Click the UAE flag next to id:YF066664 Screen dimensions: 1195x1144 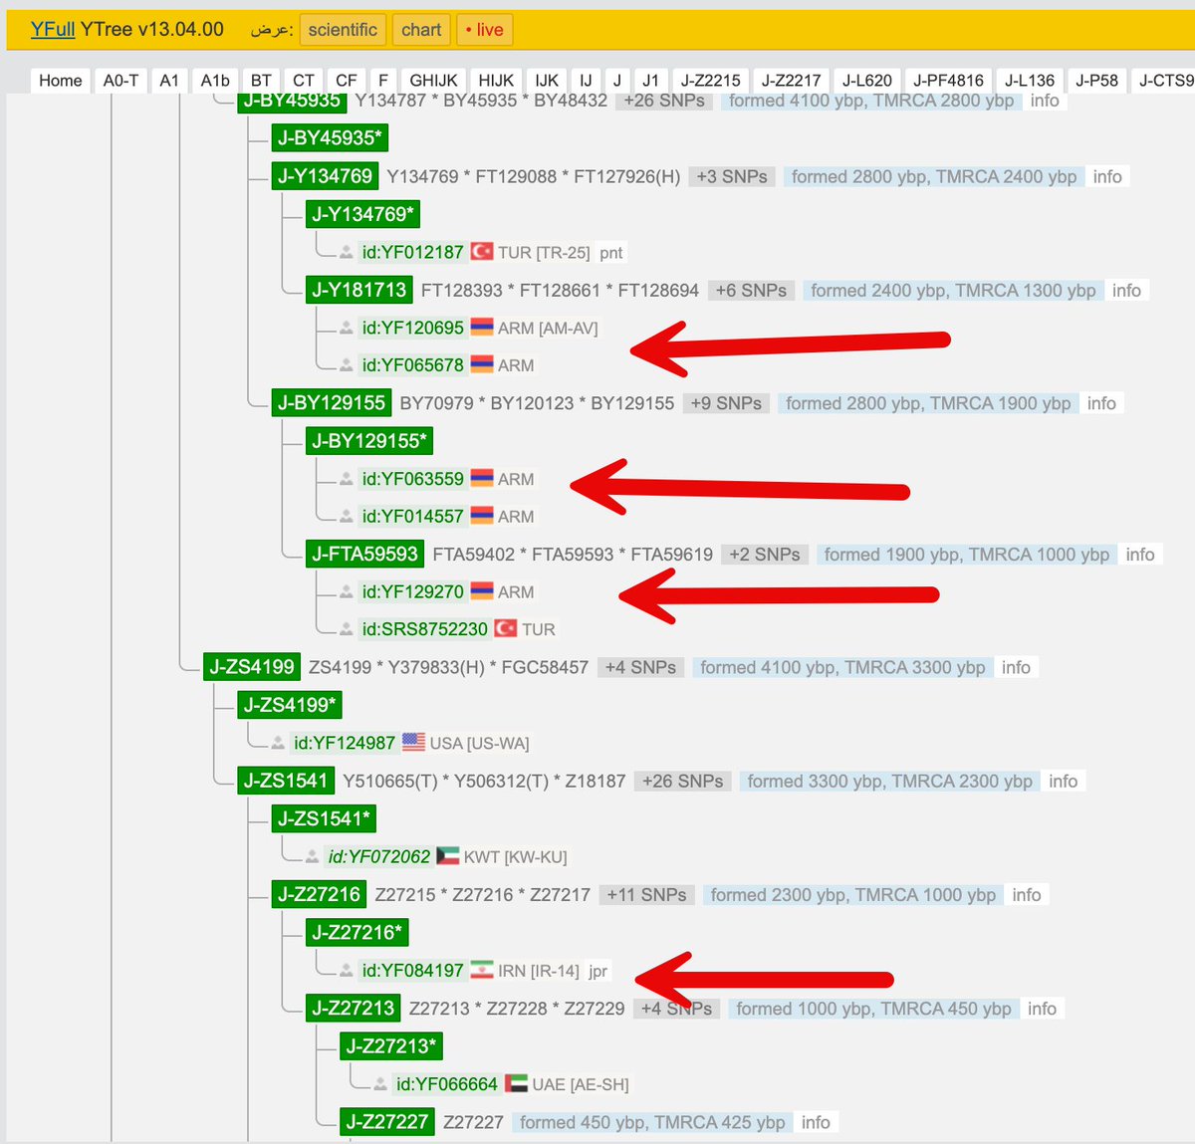516,1083
